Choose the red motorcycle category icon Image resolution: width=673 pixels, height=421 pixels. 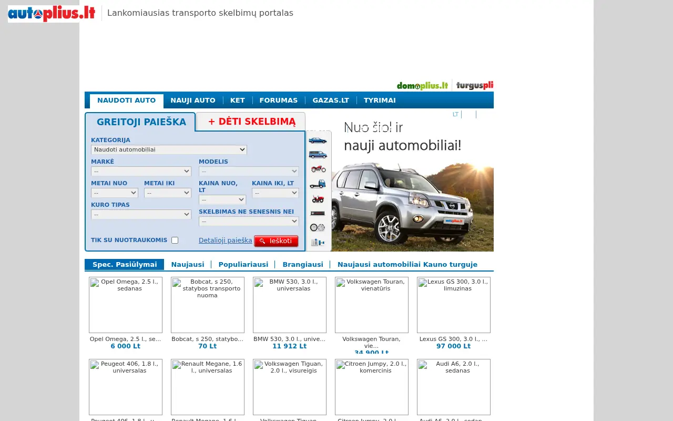(318, 169)
